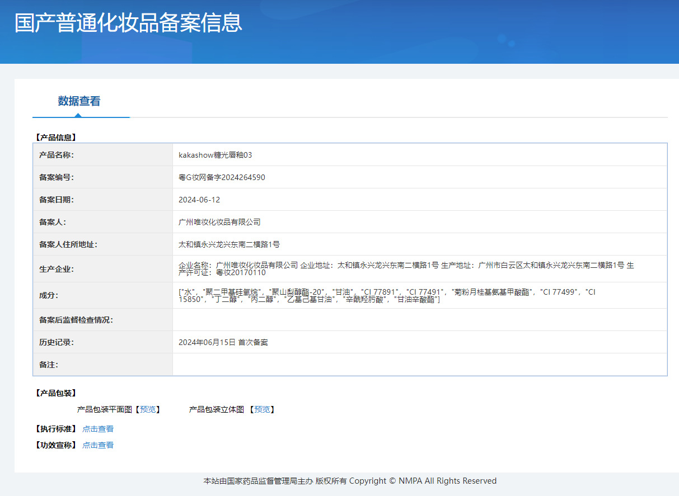Click the 功效宣称 label
Viewport: 679px width, 496px height.
(55, 445)
